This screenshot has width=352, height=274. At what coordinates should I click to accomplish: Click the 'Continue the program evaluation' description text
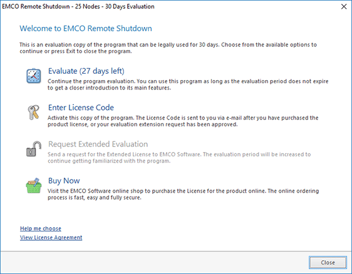click(188, 84)
